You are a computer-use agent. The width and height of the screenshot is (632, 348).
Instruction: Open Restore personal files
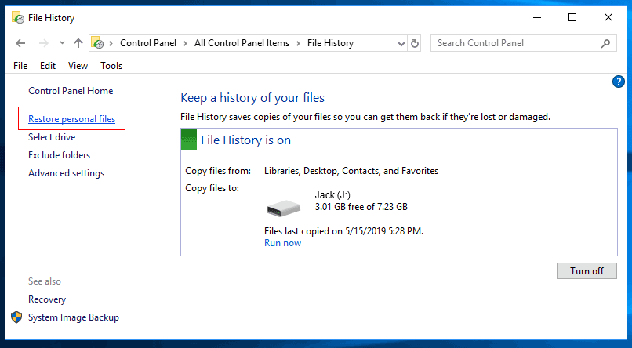pyautogui.click(x=71, y=119)
